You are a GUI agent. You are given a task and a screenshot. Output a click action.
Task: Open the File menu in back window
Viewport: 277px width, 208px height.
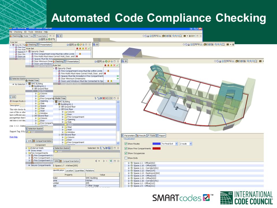(x=11, y=32)
